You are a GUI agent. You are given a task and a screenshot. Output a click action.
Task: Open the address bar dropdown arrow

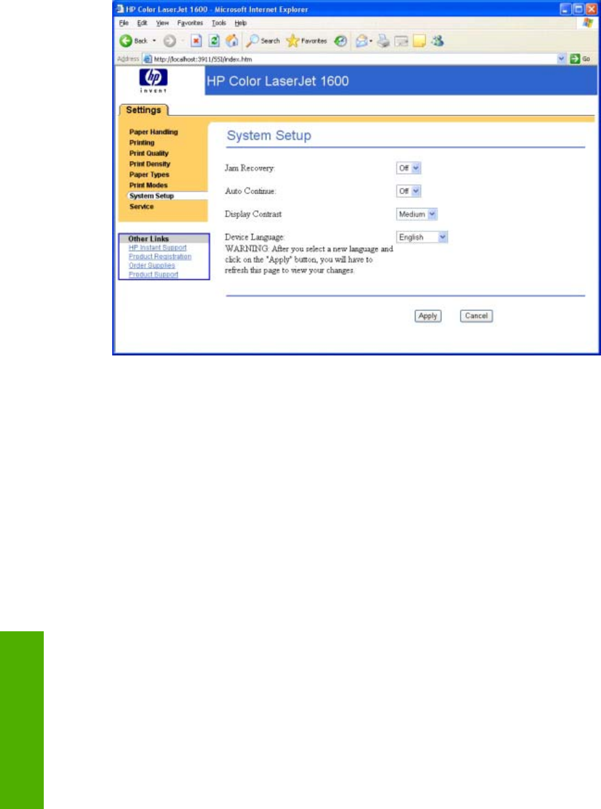tap(562, 59)
